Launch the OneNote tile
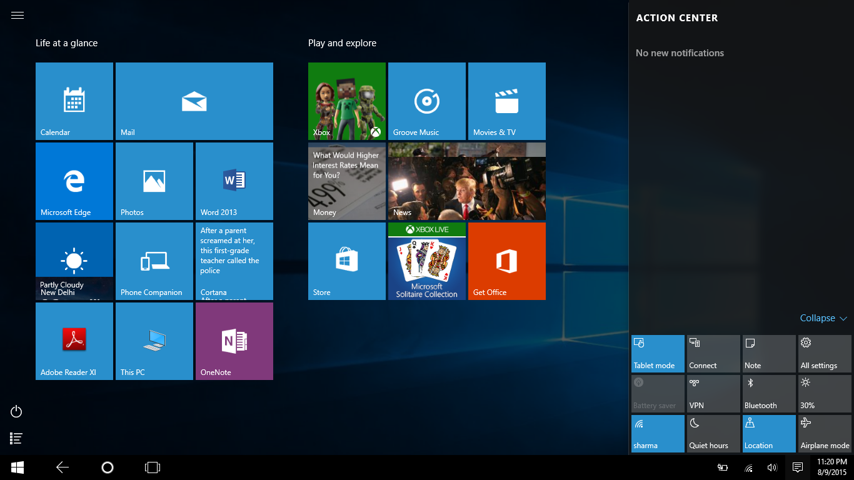 (234, 341)
